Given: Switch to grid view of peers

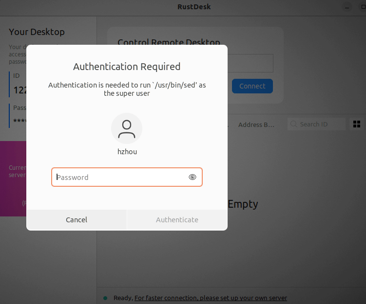Looking at the screenshot, I should pyautogui.click(x=356, y=125).
